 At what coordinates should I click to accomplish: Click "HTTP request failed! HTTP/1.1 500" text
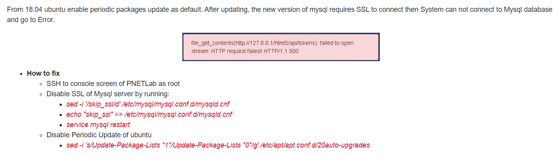[255, 51]
